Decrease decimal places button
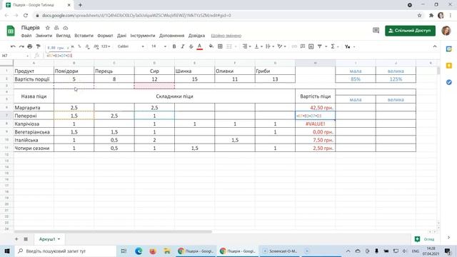The height and width of the screenshot is (257, 457). [x=87, y=46]
